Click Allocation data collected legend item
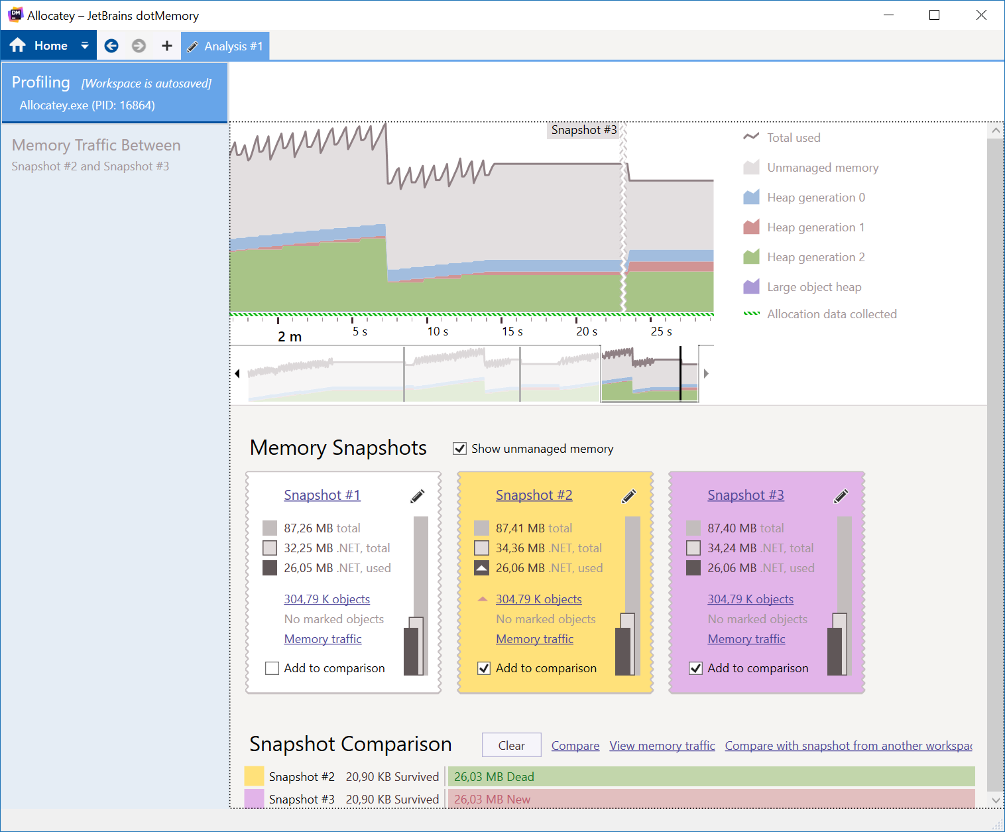Image resolution: width=1005 pixels, height=832 pixels. click(820, 314)
